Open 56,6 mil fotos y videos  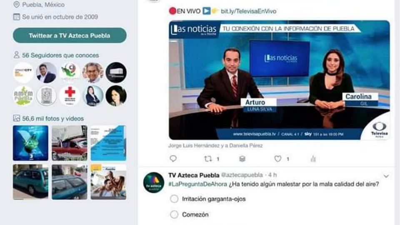click(x=53, y=119)
